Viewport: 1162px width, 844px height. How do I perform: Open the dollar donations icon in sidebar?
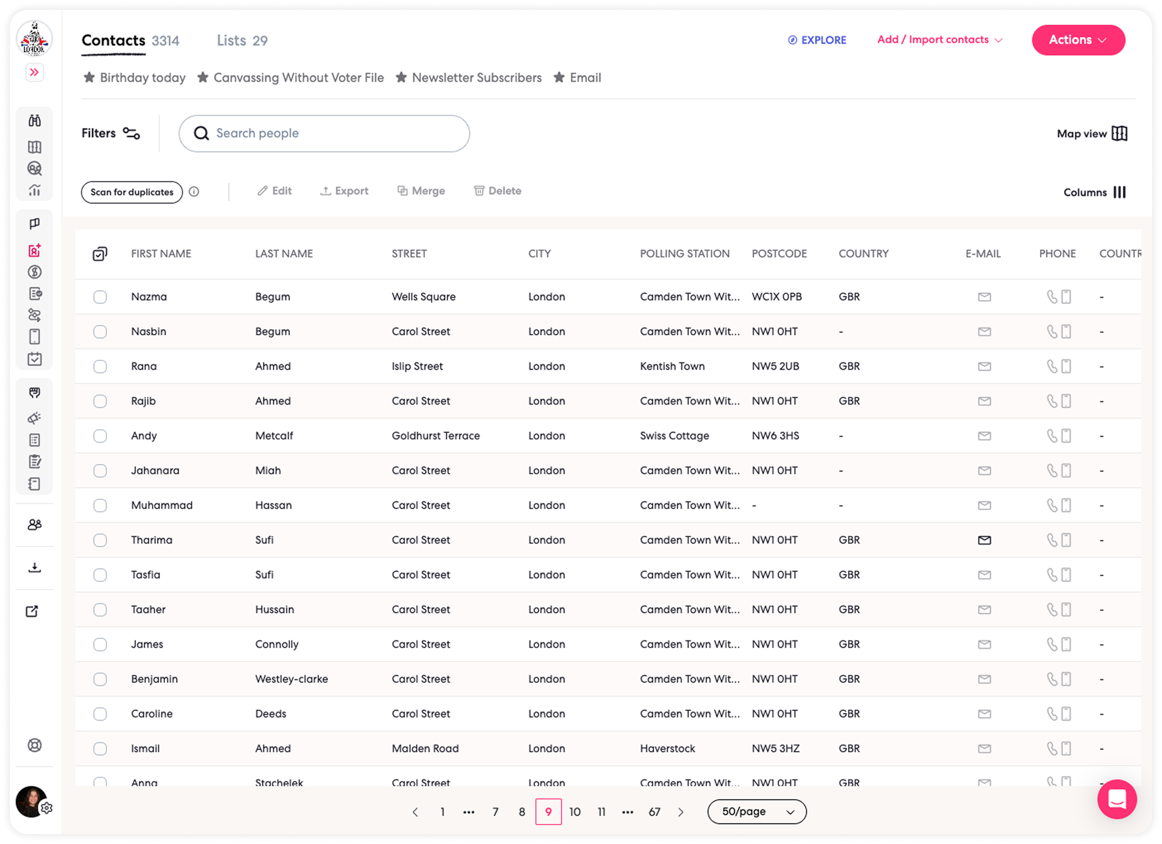[x=34, y=272]
